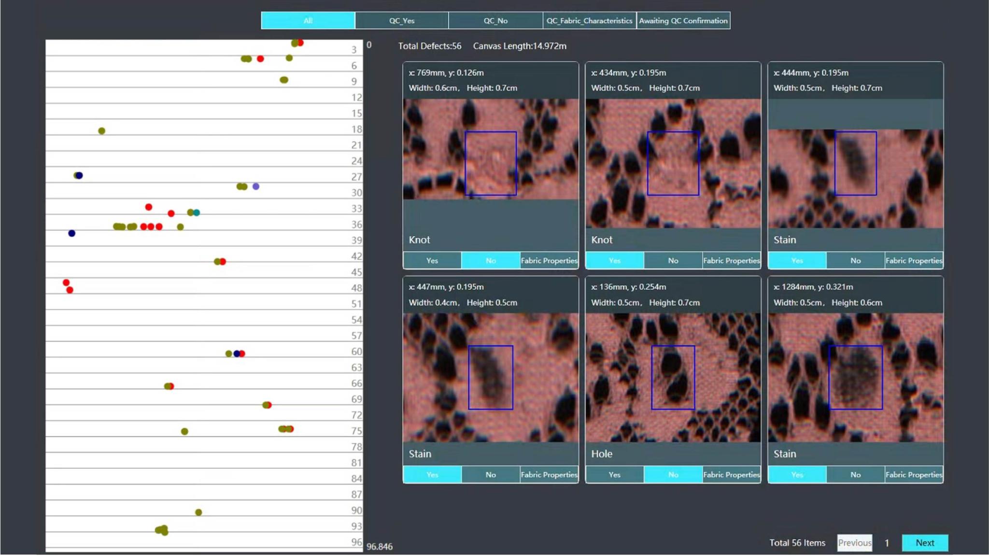The image size is (989, 556).
Task: Click the Previous page button
Action: tap(855, 542)
